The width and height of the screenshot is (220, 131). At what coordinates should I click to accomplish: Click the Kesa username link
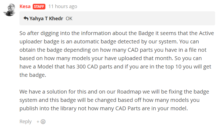click(25, 6)
